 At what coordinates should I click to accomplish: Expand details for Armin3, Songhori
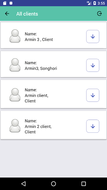tap(93, 65)
